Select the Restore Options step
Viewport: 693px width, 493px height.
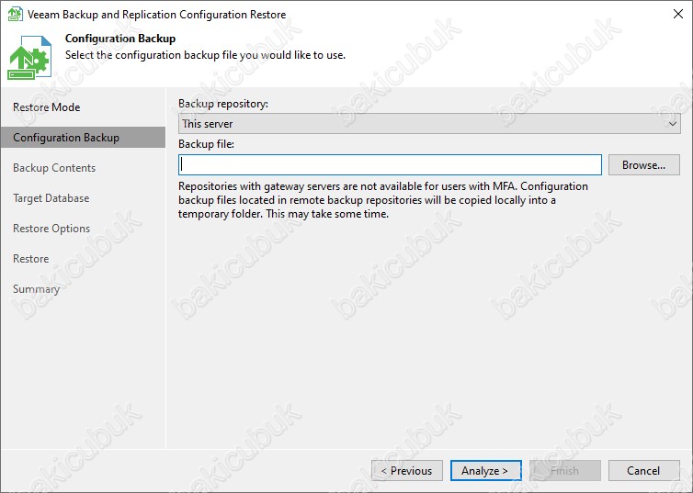click(51, 229)
